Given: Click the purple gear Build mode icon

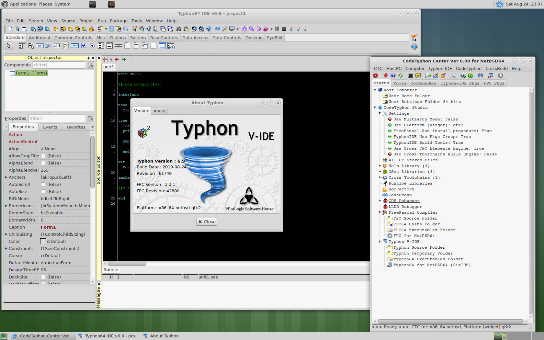Looking at the screenshot, I should [x=244, y=29].
